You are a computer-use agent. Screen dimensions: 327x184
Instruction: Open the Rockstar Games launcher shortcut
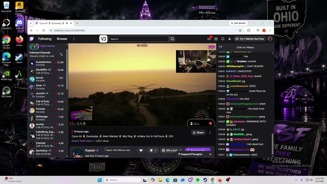[19, 8]
